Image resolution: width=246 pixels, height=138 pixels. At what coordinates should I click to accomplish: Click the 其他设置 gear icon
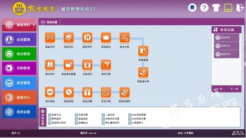click(43, 111)
